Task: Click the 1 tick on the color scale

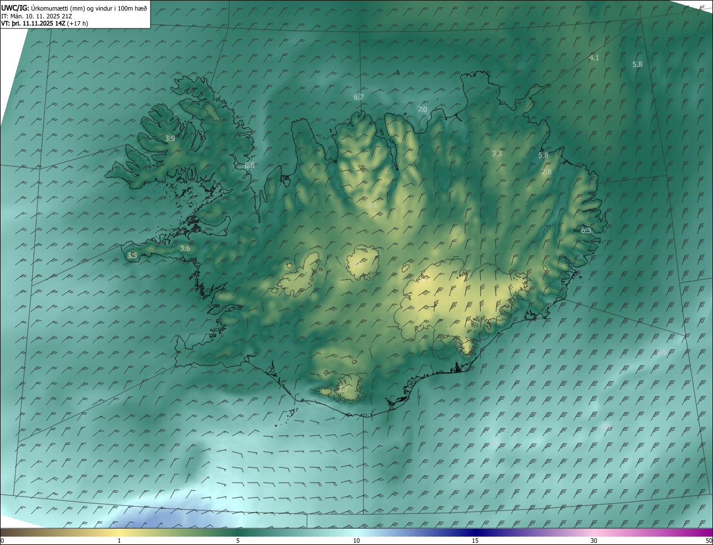Action: coord(119,541)
